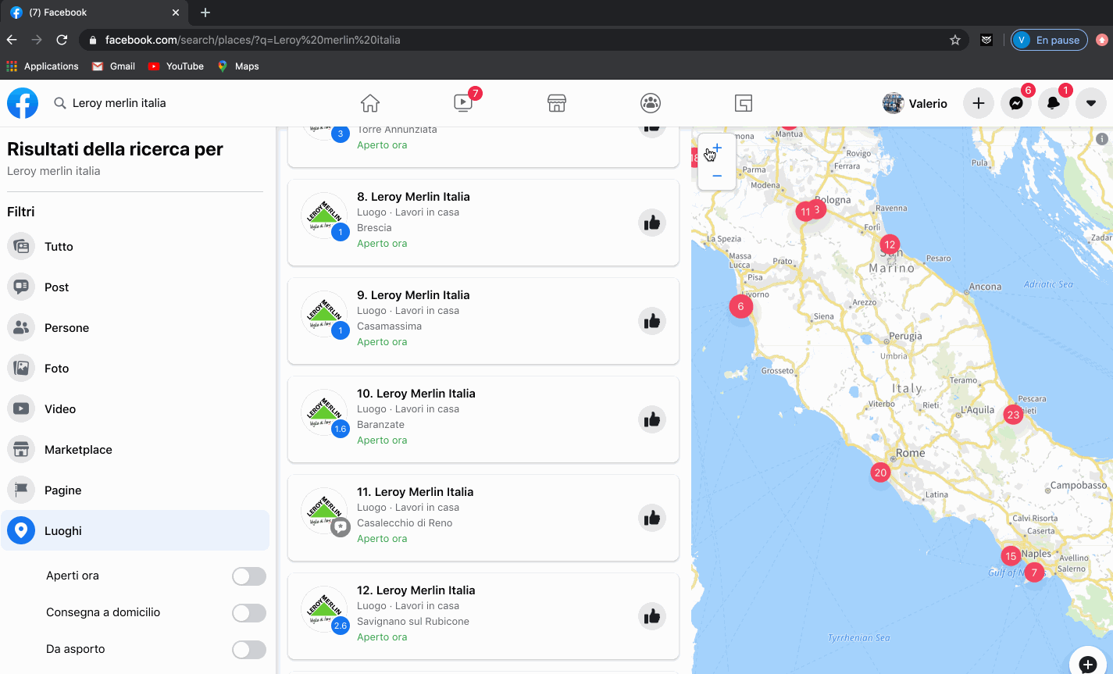
Task: Click map marker 15 near Naples
Action: (x=1011, y=556)
